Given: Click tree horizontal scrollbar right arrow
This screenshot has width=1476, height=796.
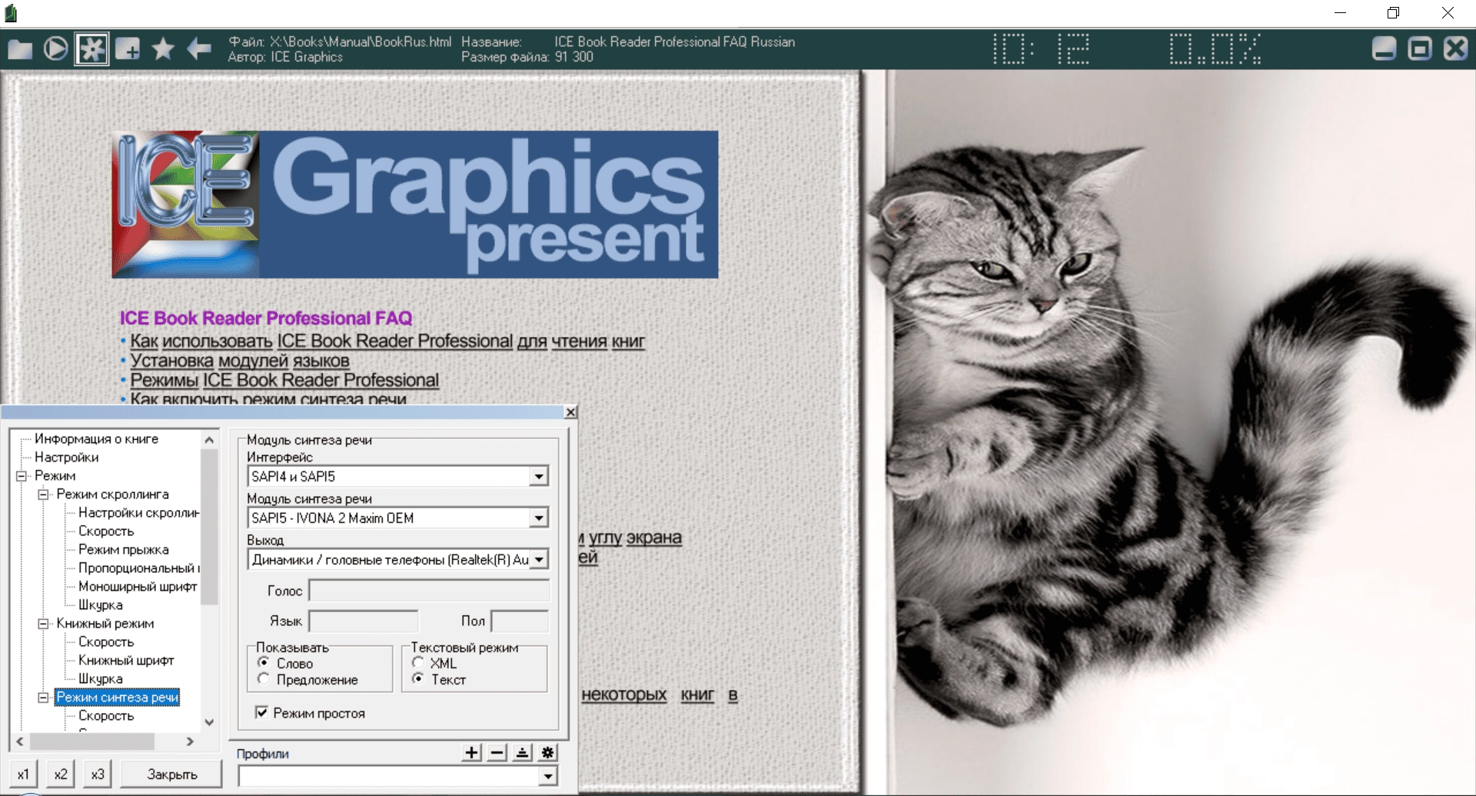Looking at the screenshot, I should coord(190,741).
